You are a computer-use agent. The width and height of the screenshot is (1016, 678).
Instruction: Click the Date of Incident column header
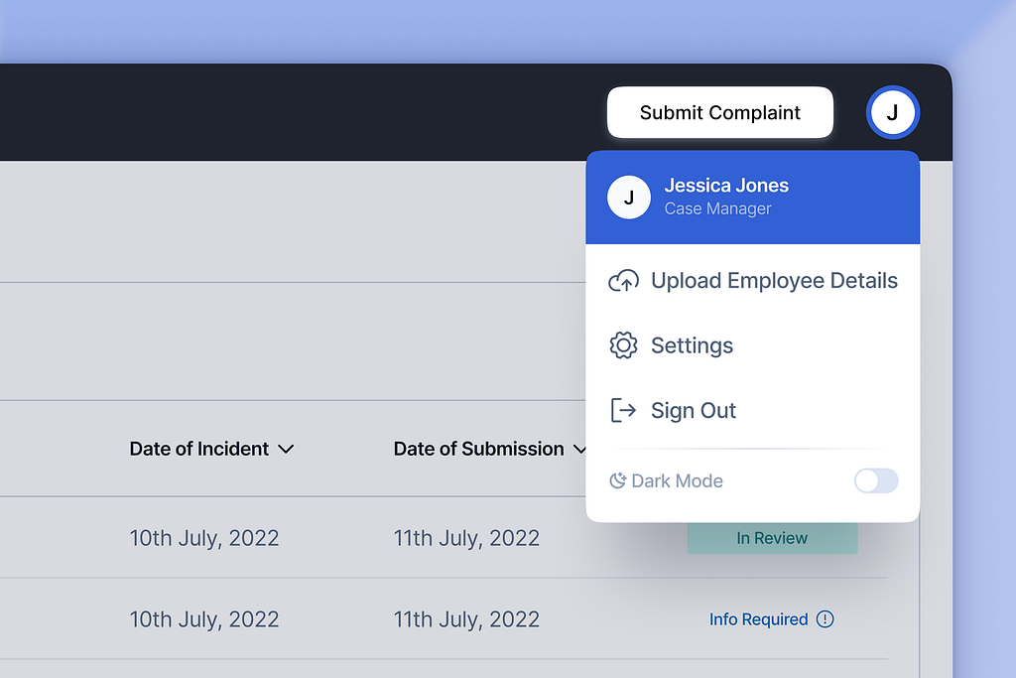(x=198, y=449)
